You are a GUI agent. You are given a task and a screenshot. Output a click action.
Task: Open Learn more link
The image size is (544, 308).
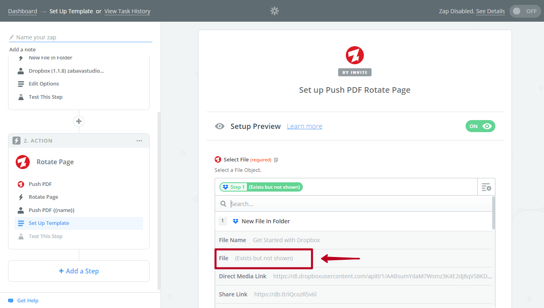click(304, 126)
